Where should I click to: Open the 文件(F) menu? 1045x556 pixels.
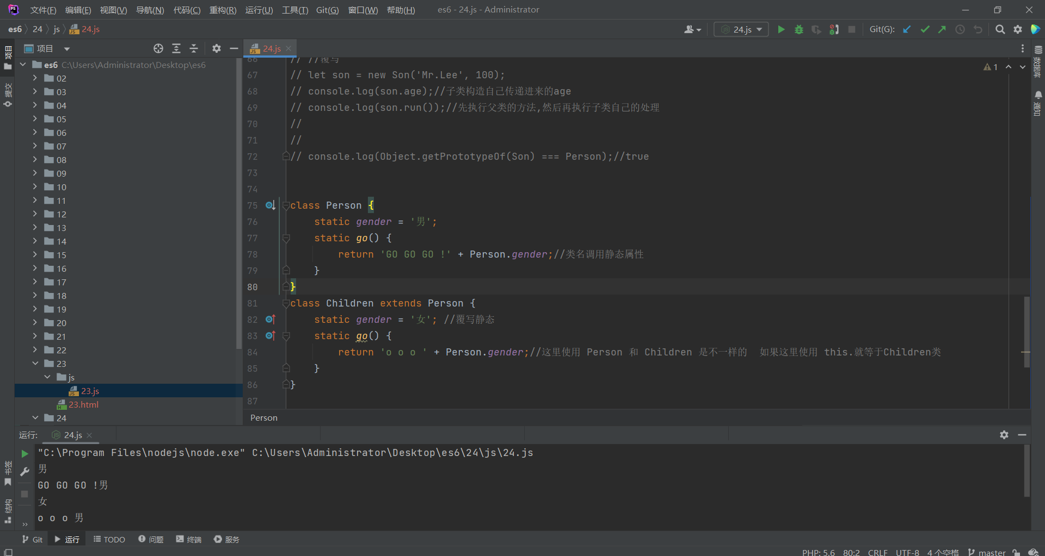tap(43, 10)
